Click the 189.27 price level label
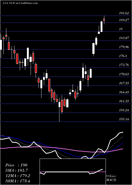The height and width of the screenshot is (185, 132). click(124, 20)
